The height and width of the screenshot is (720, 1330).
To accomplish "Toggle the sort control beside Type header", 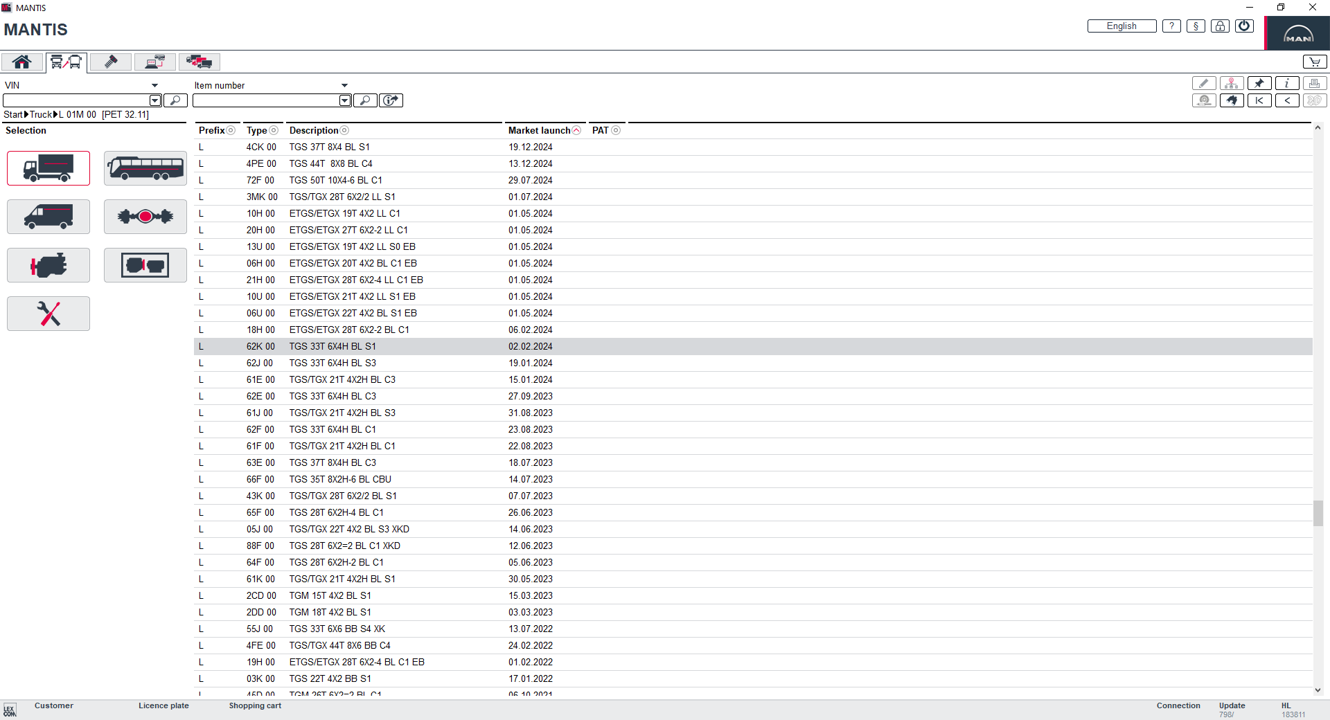I will (273, 130).
